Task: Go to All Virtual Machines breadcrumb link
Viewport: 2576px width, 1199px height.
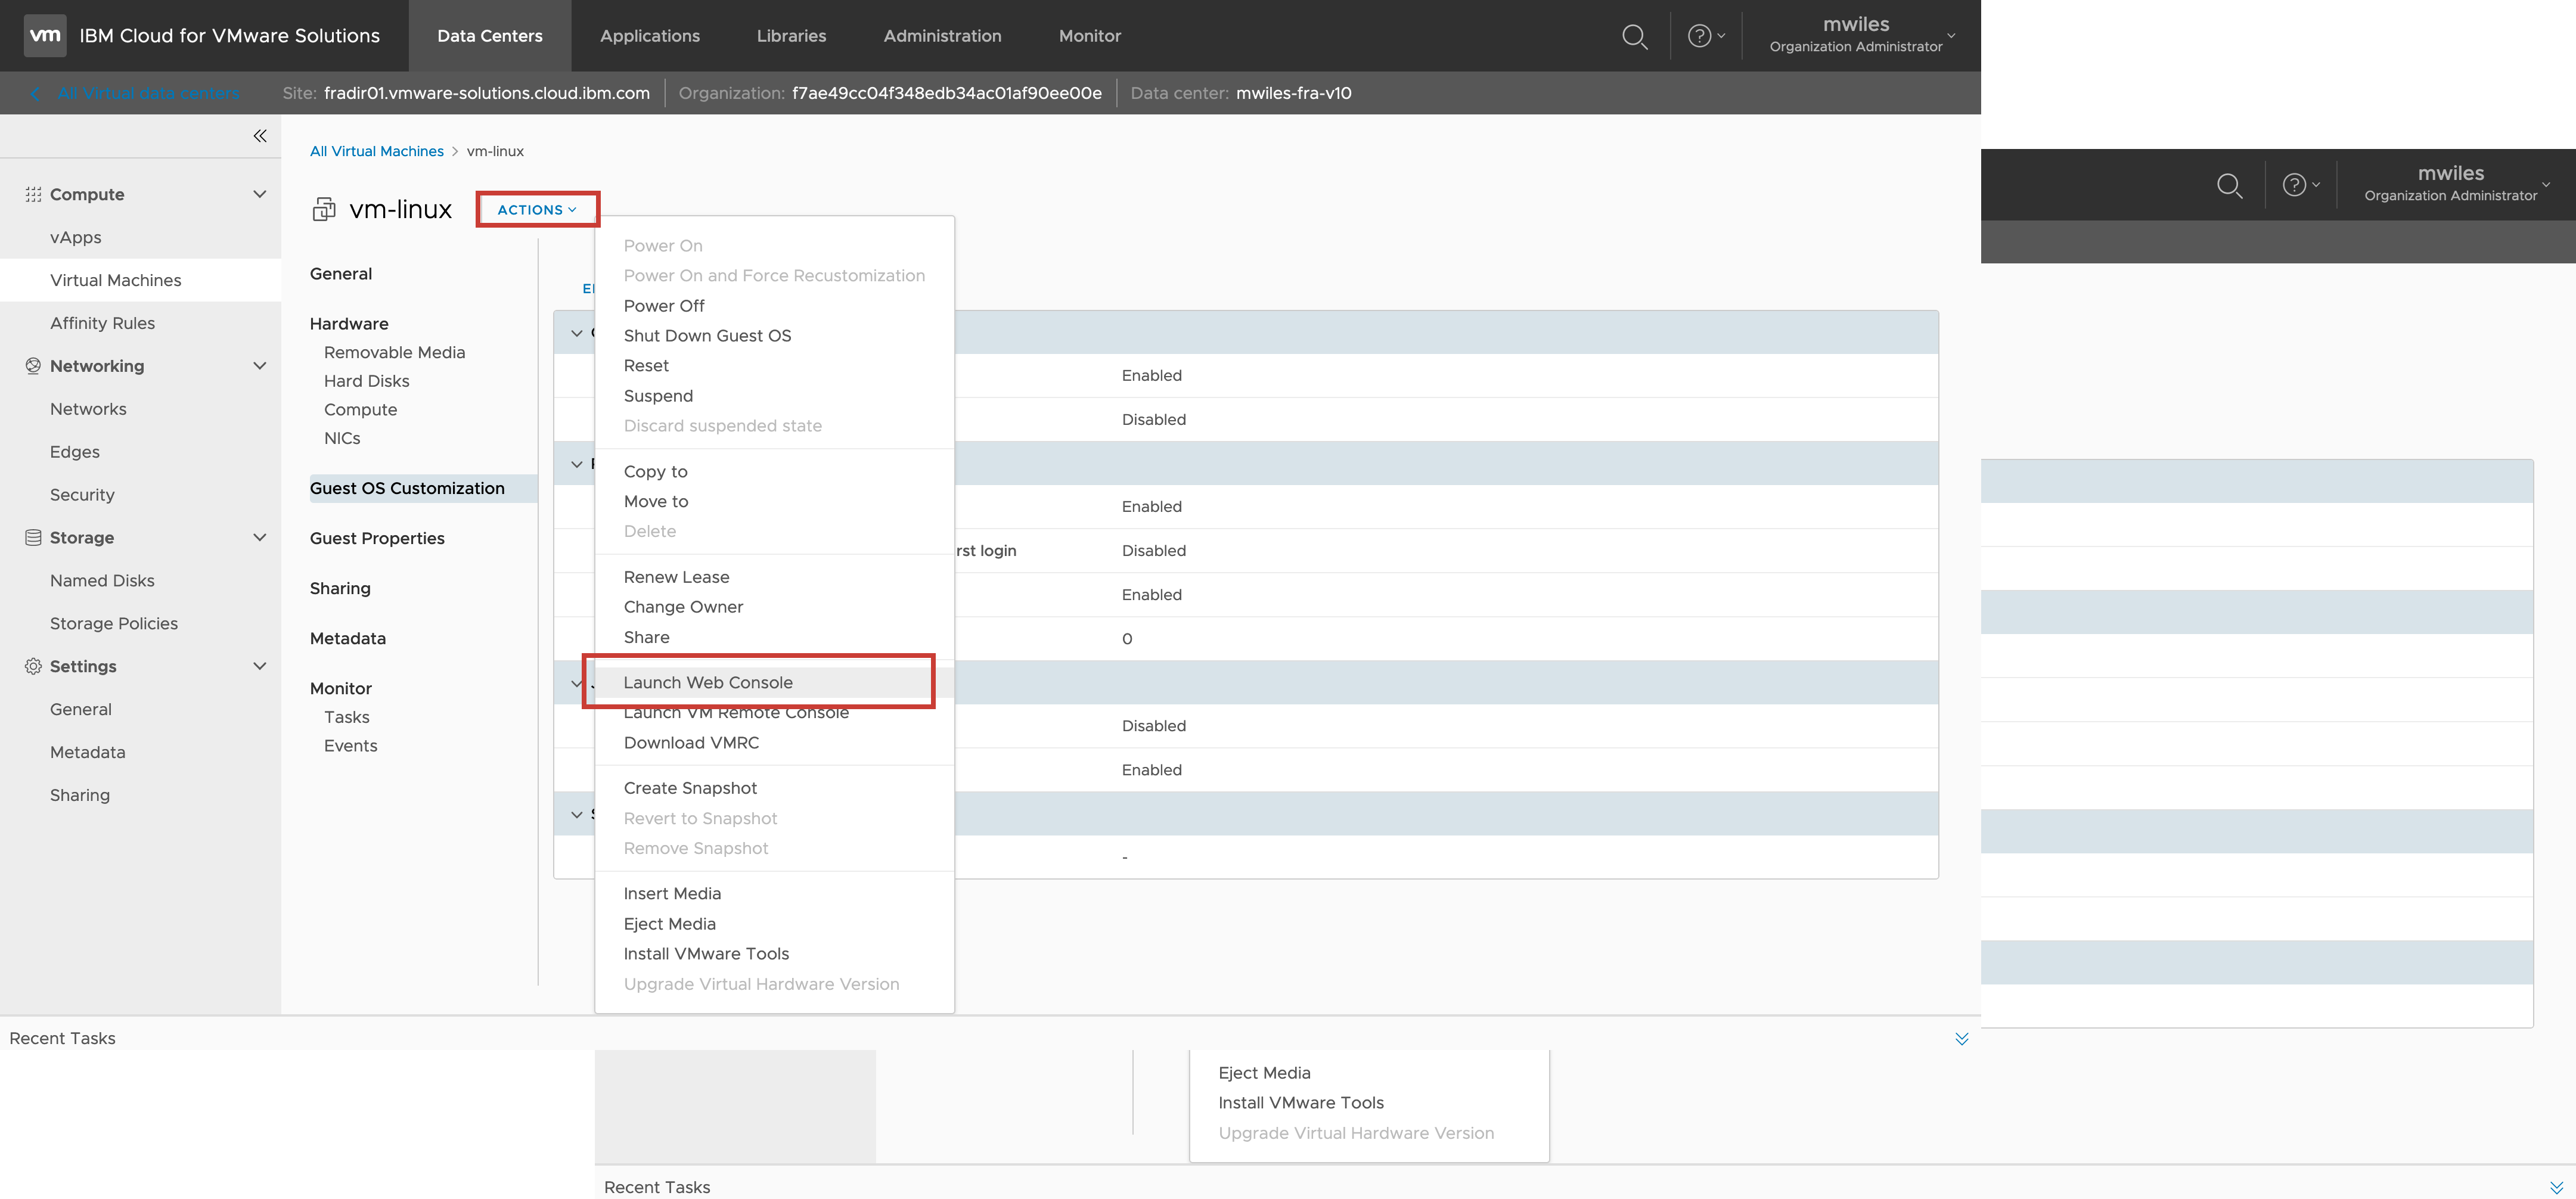Action: 376,151
